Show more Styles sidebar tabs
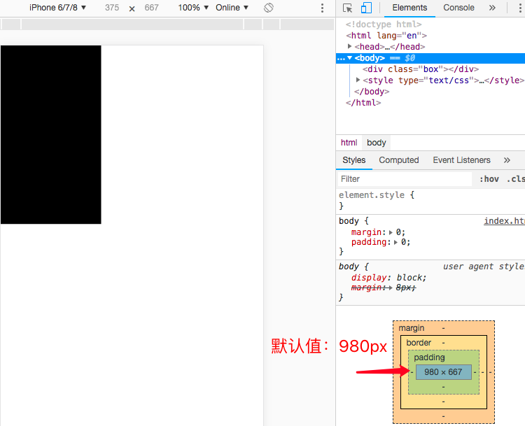The width and height of the screenshot is (525, 426). 507,160
